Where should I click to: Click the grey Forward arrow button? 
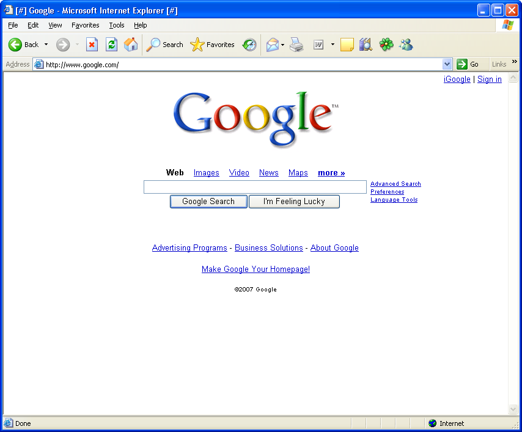pos(63,45)
